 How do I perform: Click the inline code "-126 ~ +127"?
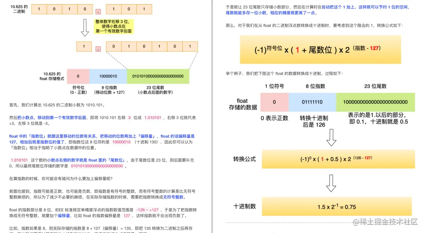[147, 210]
